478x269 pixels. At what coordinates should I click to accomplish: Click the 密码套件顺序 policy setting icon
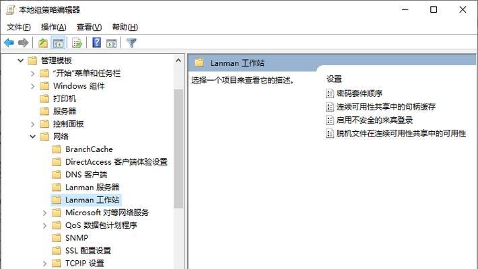click(x=329, y=93)
